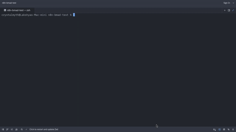Image resolution: width=236 pixels, height=132 pixels.
Task: Click to restart and update Zed
Action: 44,129
